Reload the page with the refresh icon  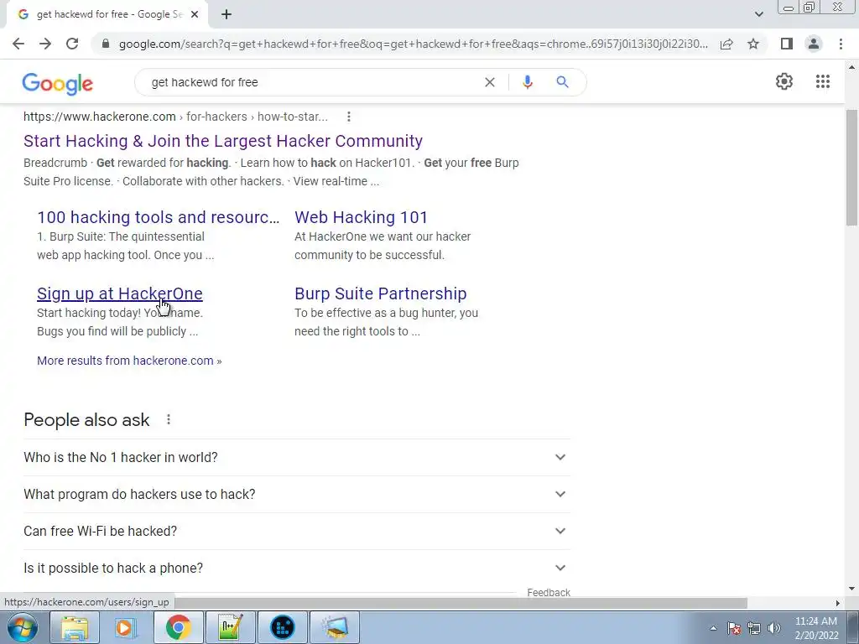tap(72, 44)
